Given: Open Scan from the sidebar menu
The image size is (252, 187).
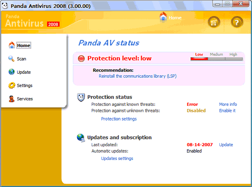Looking at the screenshot, I should point(22,59).
